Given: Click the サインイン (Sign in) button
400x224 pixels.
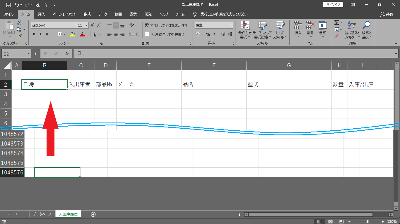Looking at the screenshot, I should [333, 5].
